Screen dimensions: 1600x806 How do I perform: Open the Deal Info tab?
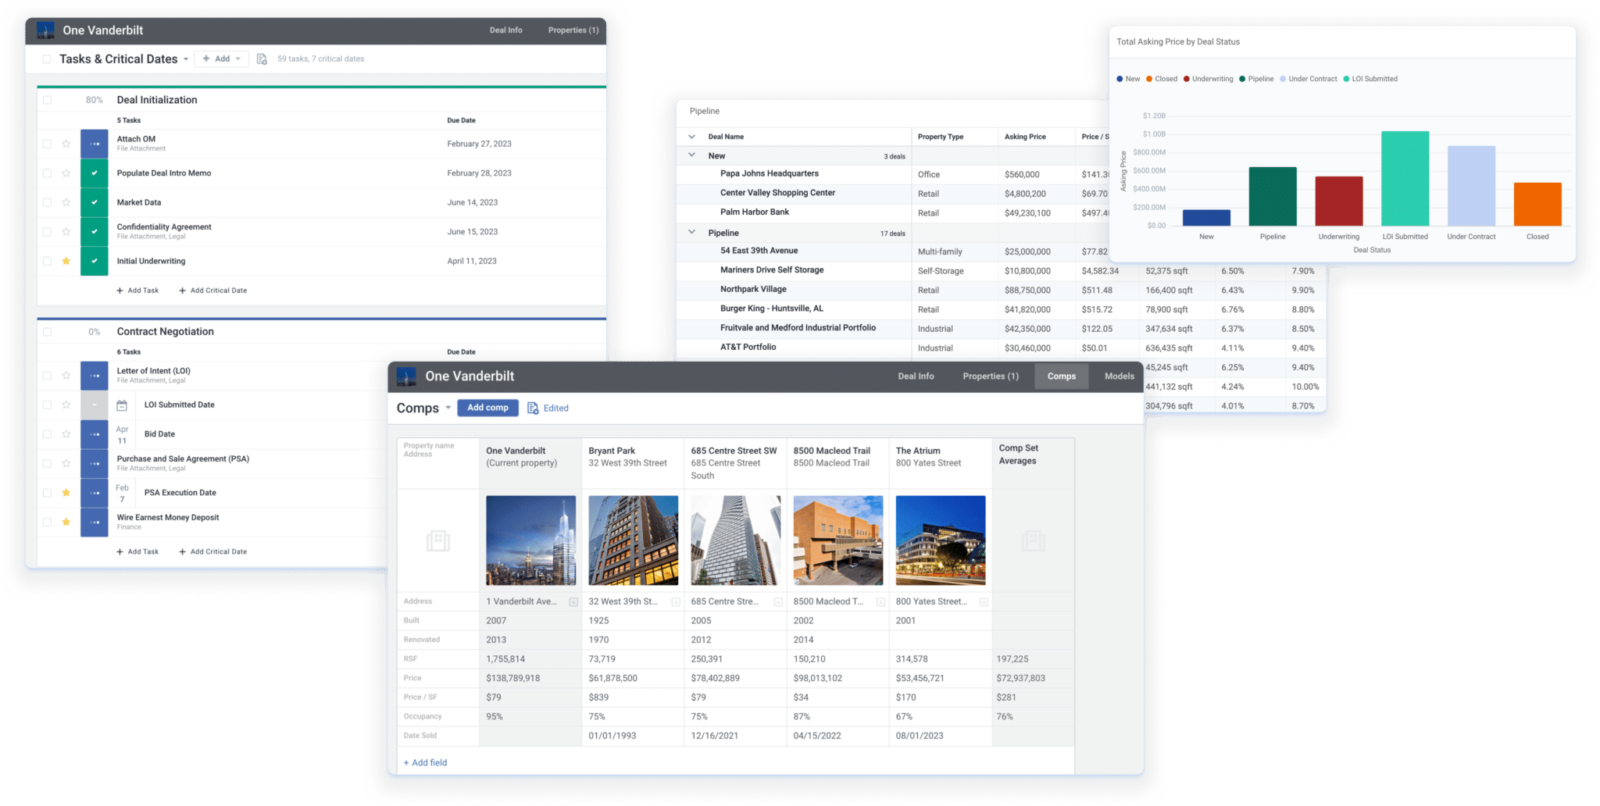point(916,376)
